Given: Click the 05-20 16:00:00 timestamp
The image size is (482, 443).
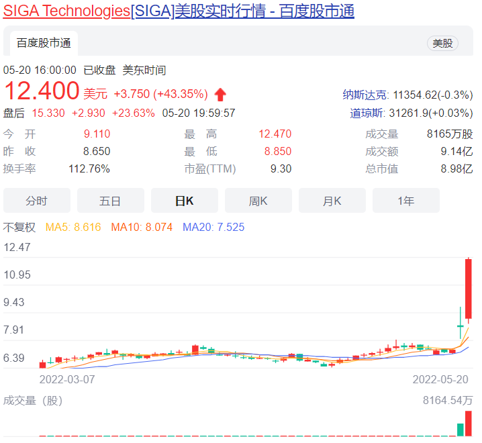Looking at the screenshot, I should pos(40,70).
